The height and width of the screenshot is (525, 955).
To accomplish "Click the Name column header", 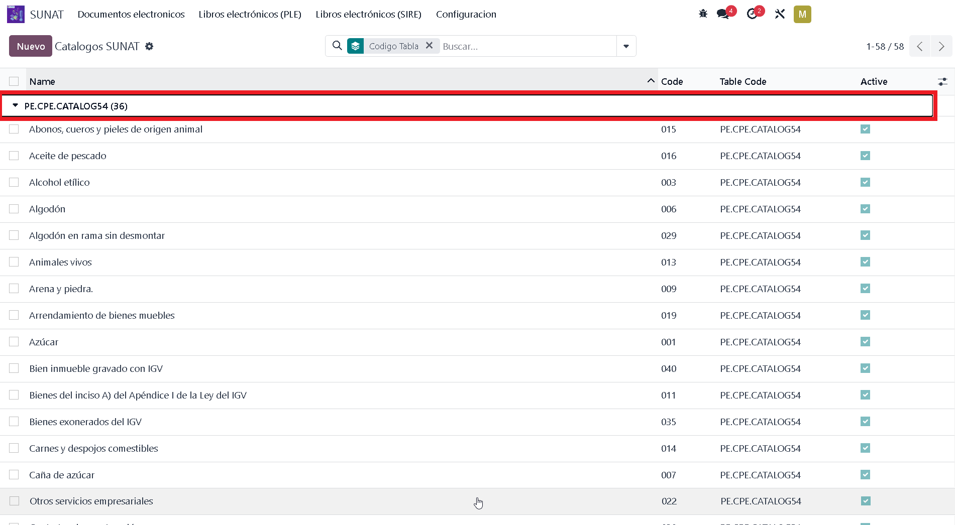I will [x=42, y=81].
